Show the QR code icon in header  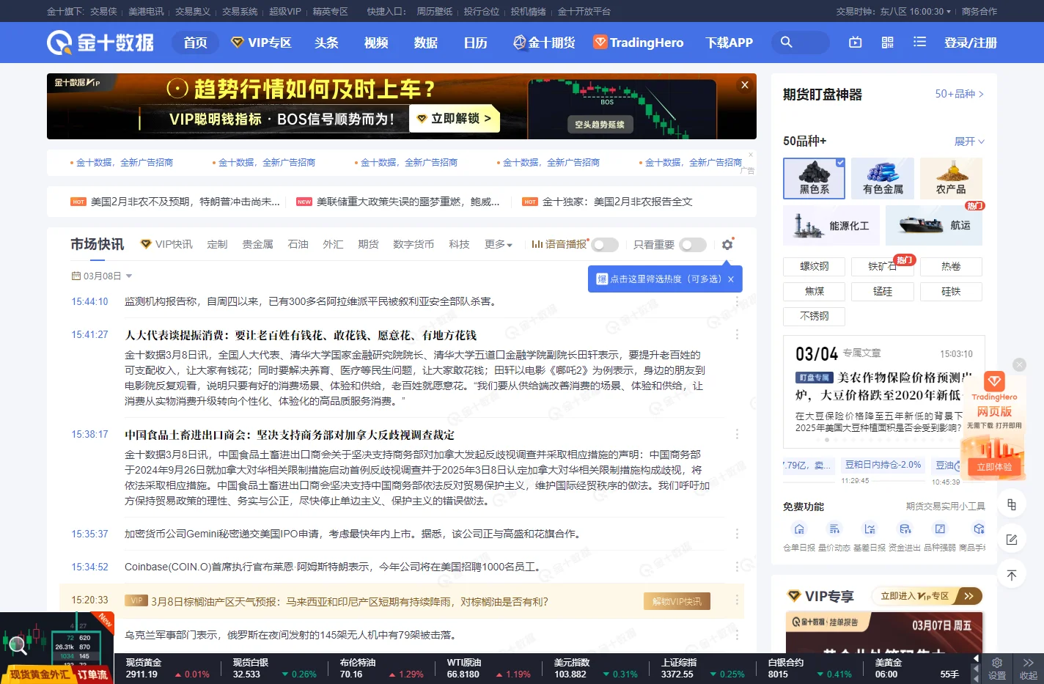(887, 43)
